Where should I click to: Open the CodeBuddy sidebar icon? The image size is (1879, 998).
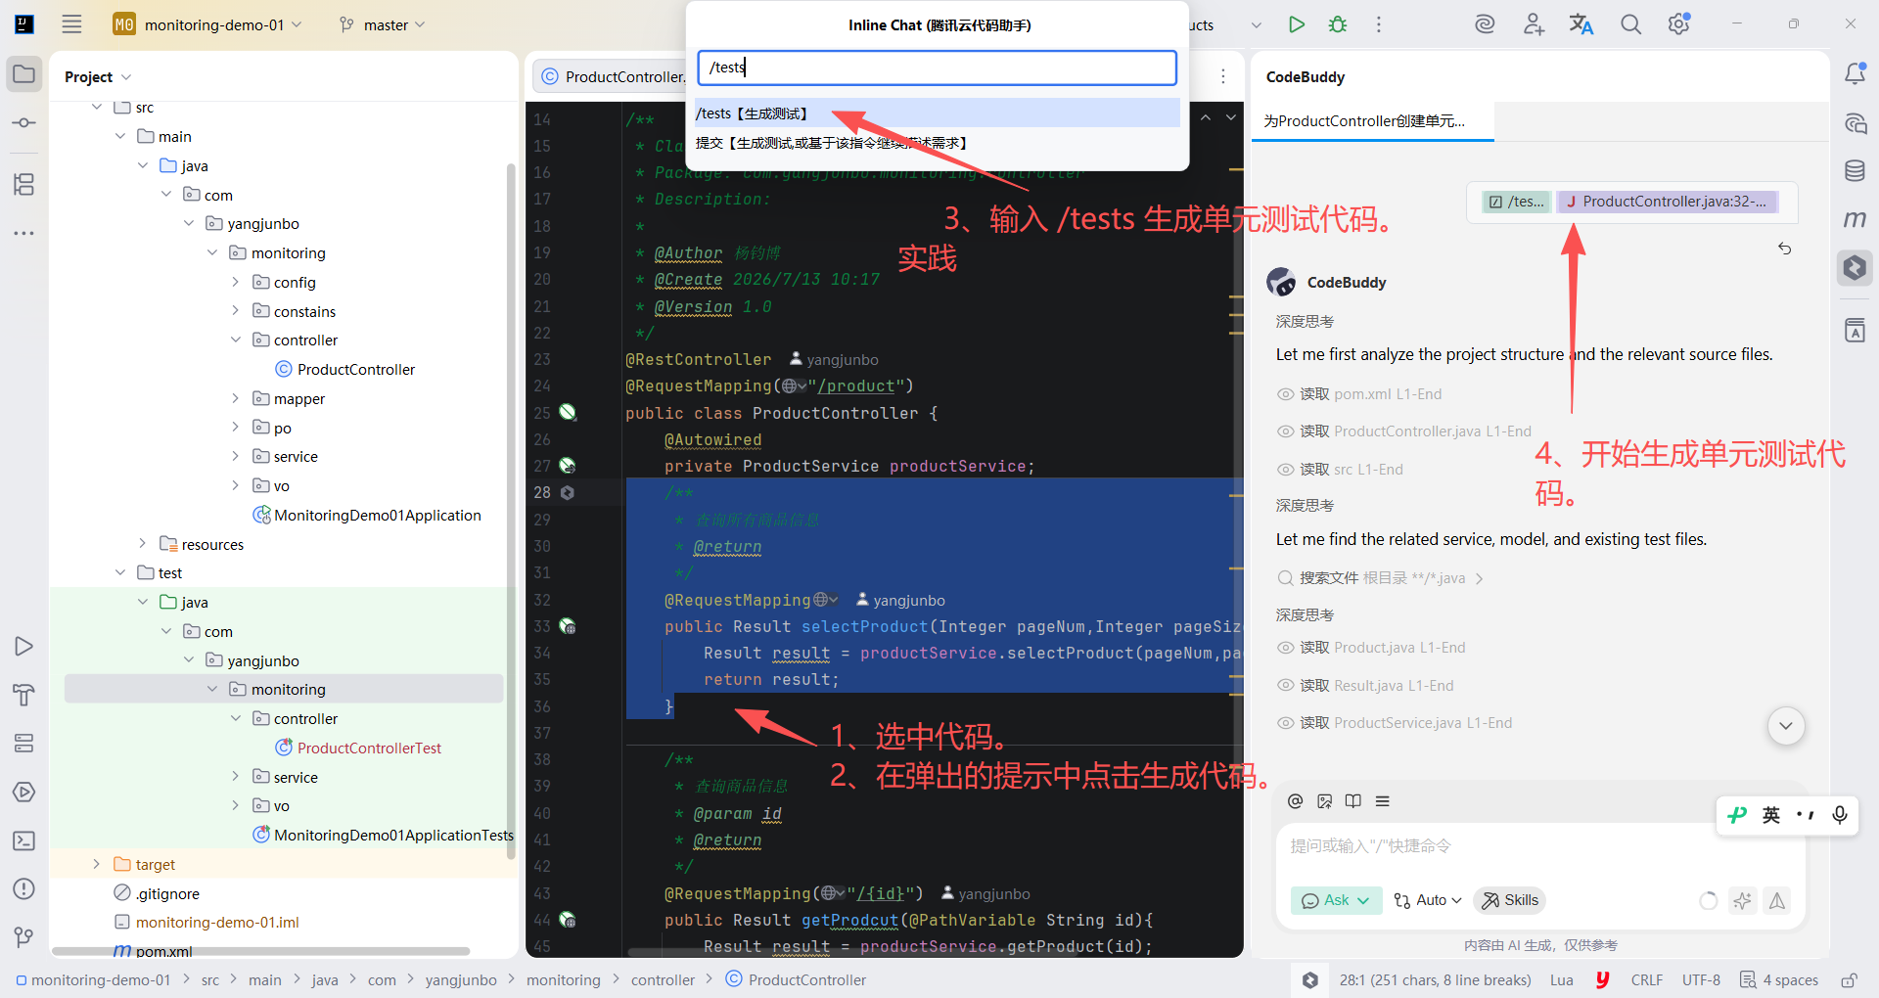pyautogui.click(x=1855, y=268)
